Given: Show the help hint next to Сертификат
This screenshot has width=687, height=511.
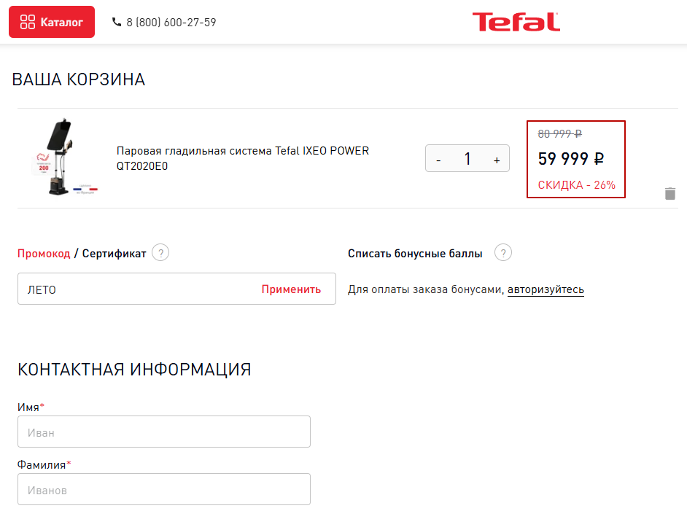Looking at the screenshot, I should pos(160,253).
